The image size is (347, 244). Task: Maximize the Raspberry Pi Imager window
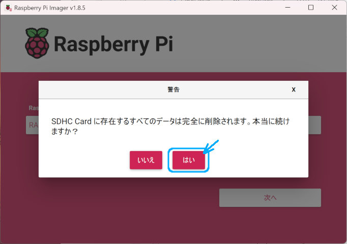(x=311, y=8)
